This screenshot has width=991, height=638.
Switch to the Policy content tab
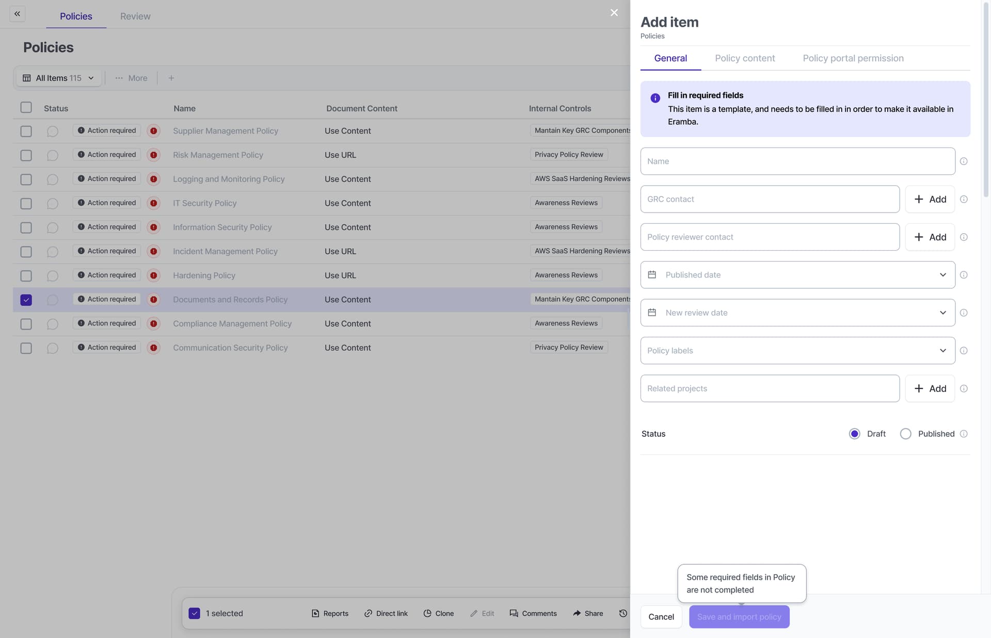[x=745, y=58]
